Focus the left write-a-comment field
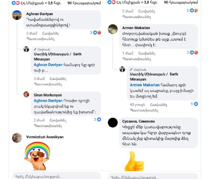Image resolution: width=215 pixels, height=179 pixels. click(56, 176)
